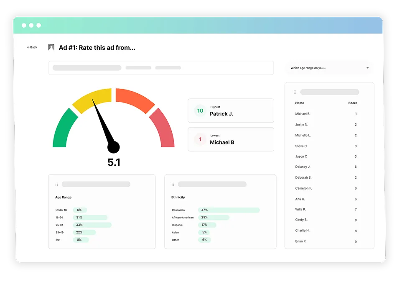Click the "Score" column header
The height and width of the screenshot is (282, 397).
353,103
